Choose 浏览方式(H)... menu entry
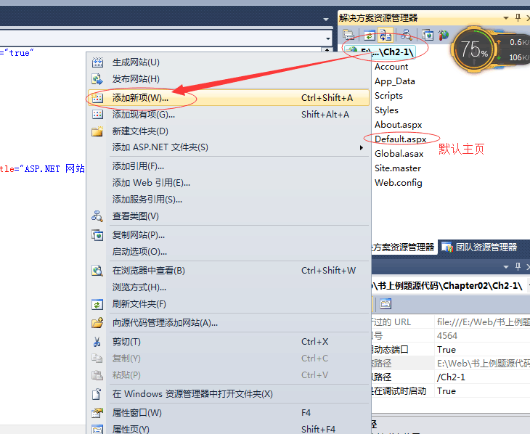 coord(229,287)
